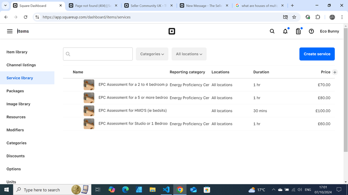Open the help question mark icon
348x195 pixels.
(x=311, y=31)
